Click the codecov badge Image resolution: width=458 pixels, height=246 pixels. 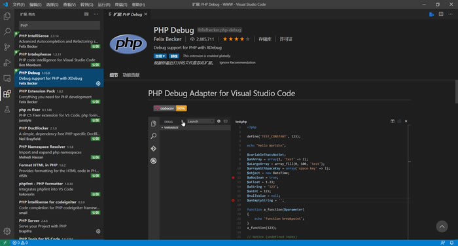170,109
